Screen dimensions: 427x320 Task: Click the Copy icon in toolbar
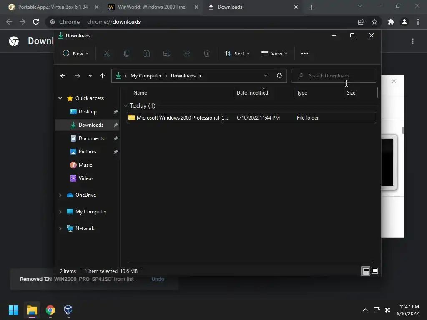point(127,54)
